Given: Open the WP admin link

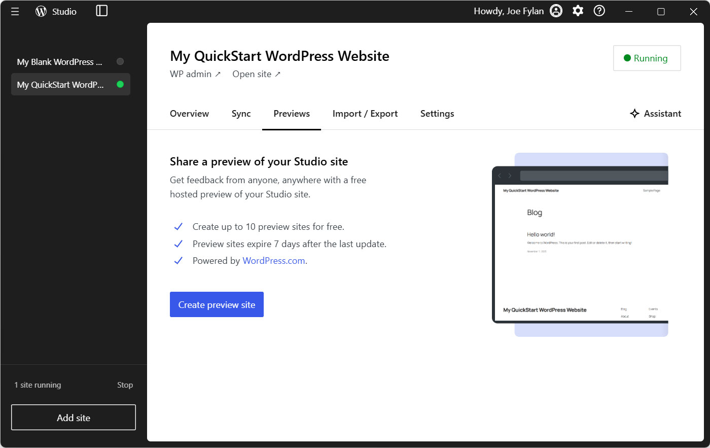Looking at the screenshot, I should [x=195, y=74].
